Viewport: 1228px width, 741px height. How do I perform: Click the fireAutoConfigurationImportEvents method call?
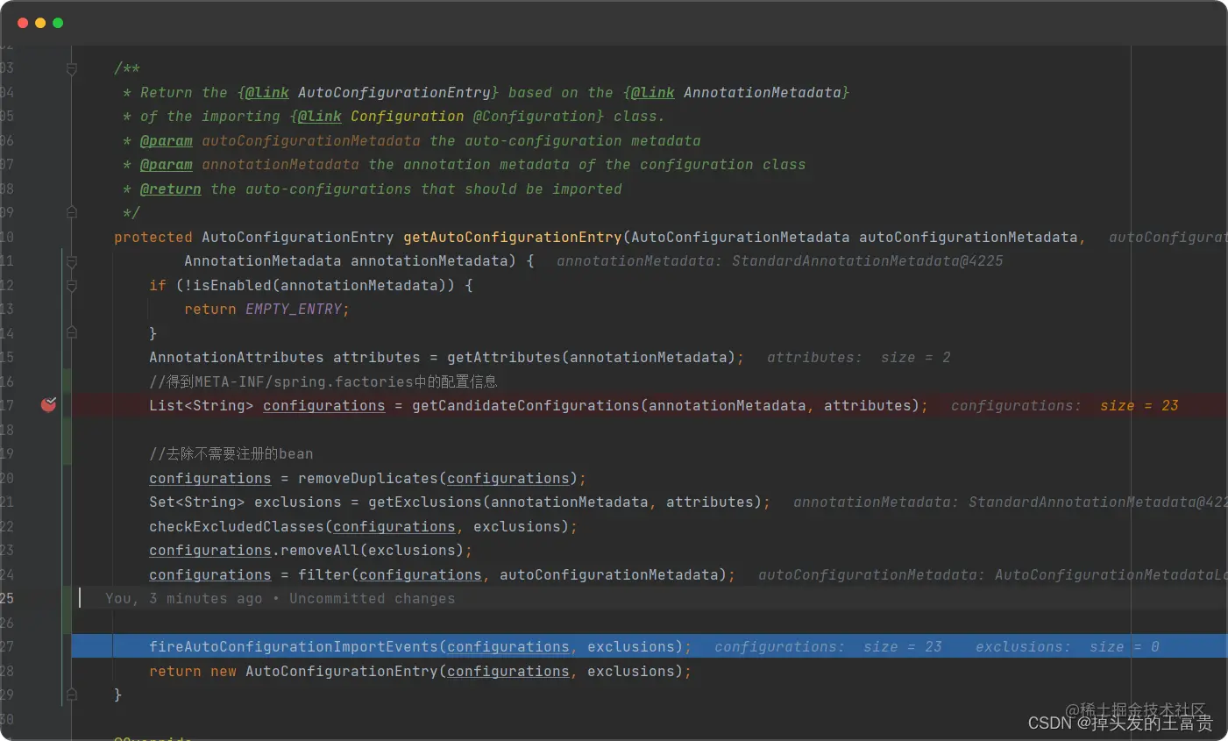coord(293,647)
